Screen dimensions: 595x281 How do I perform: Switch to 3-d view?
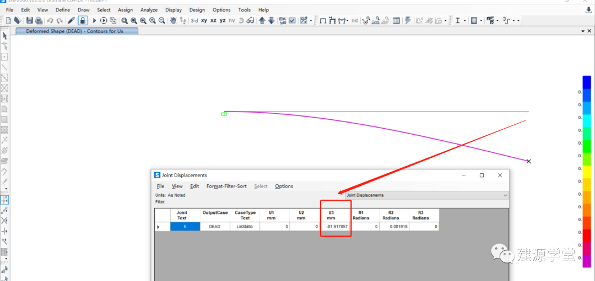pos(194,20)
